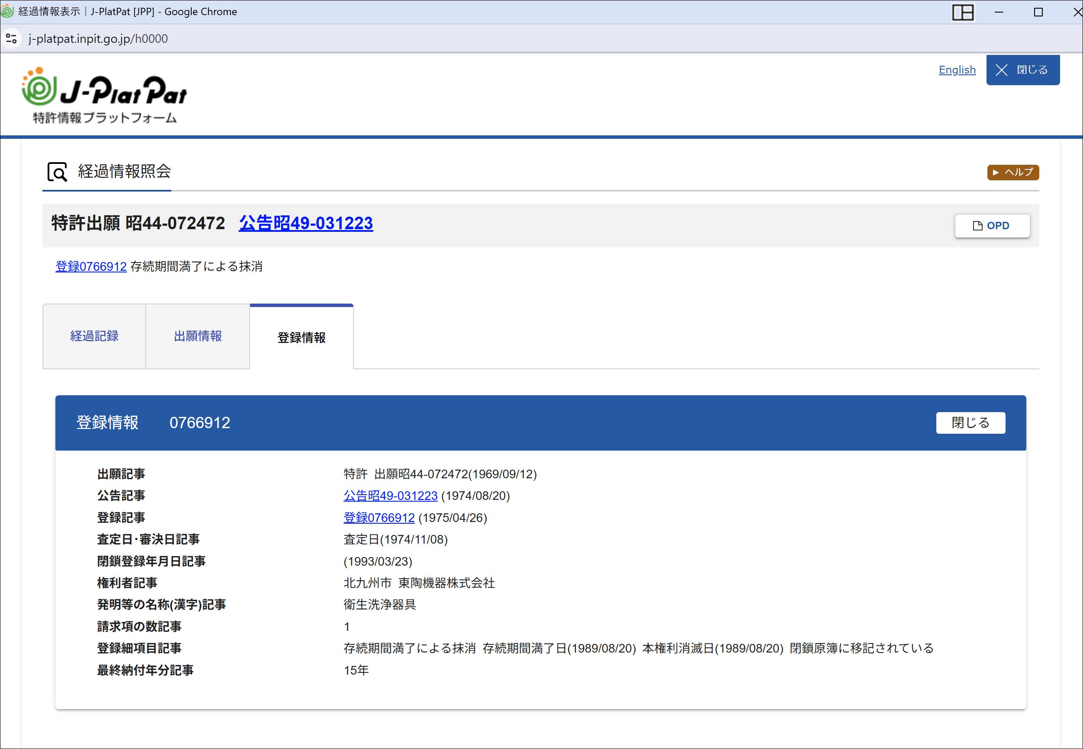Switch to the 経過記録 tab
The height and width of the screenshot is (749, 1083).
tap(94, 336)
